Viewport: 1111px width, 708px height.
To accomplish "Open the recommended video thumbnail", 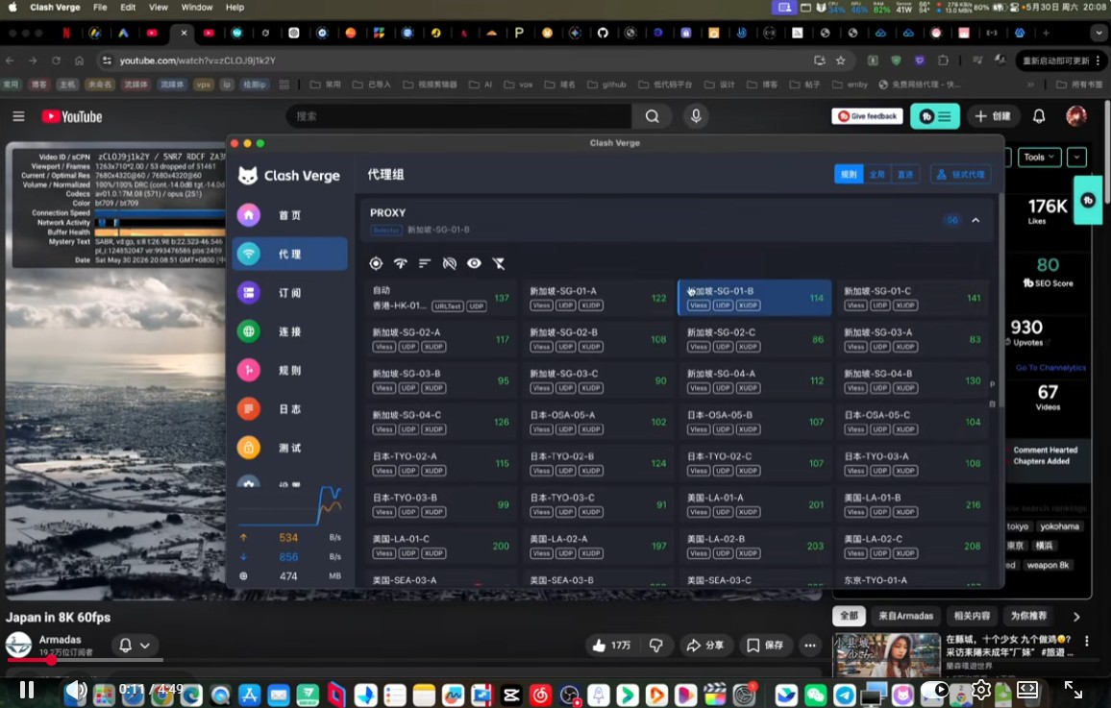I will click(x=886, y=655).
